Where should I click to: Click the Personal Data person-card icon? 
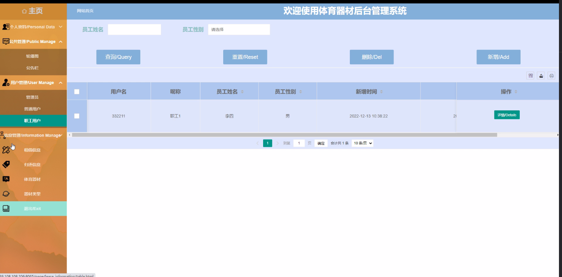(6, 27)
